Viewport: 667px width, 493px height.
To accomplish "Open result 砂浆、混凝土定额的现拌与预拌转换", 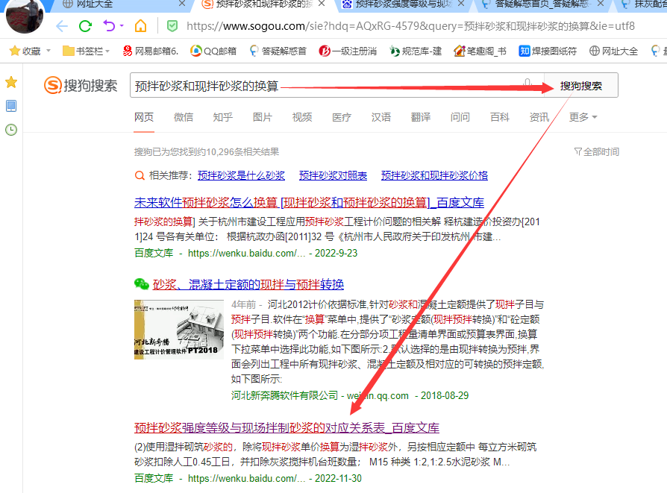I will pos(248,284).
